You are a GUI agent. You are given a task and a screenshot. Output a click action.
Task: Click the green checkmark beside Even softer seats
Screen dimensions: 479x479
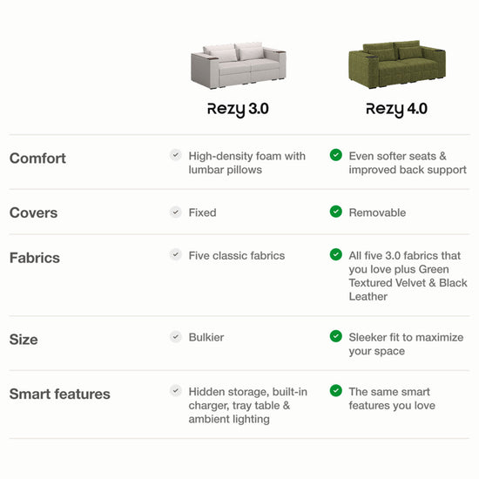click(x=335, y=155)
